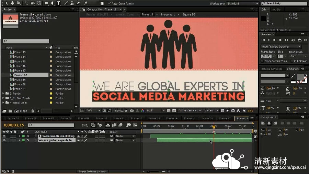Click the timeline current time 0;00;02;15
This screenshot has height=174, width=309.
pyautogui.click(x=14, y=125)
